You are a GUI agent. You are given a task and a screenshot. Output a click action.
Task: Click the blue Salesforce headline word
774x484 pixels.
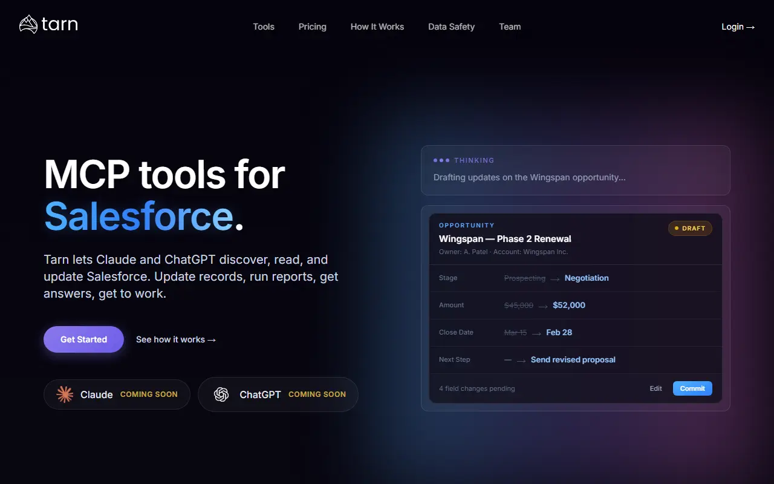tap(138, 216)
